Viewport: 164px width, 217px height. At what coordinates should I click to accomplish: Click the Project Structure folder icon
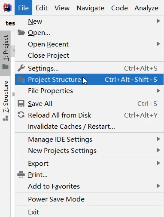tap(21, 80)
